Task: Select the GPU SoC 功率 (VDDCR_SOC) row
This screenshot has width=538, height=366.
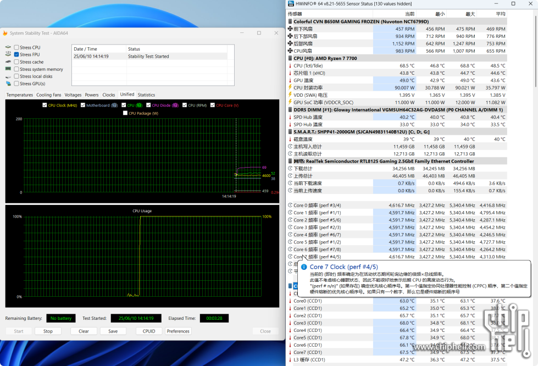Action: point(397,102)
